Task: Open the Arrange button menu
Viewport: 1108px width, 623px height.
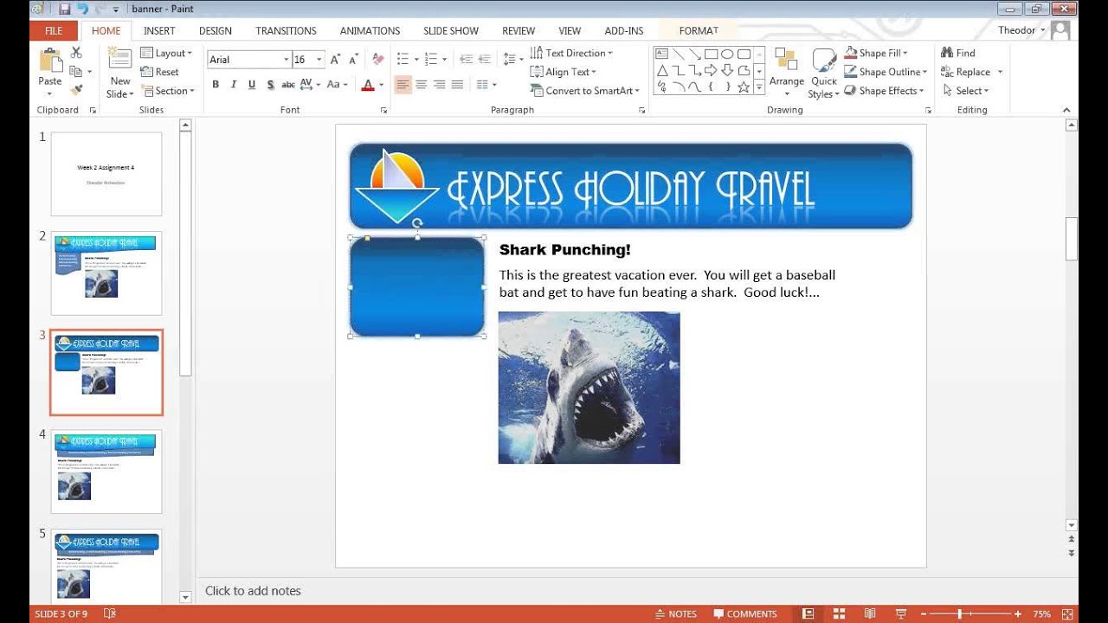Action: tap(786, 72)
